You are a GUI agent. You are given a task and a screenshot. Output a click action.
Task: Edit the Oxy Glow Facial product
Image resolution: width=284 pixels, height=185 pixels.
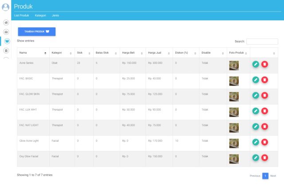tap(256, 158)
